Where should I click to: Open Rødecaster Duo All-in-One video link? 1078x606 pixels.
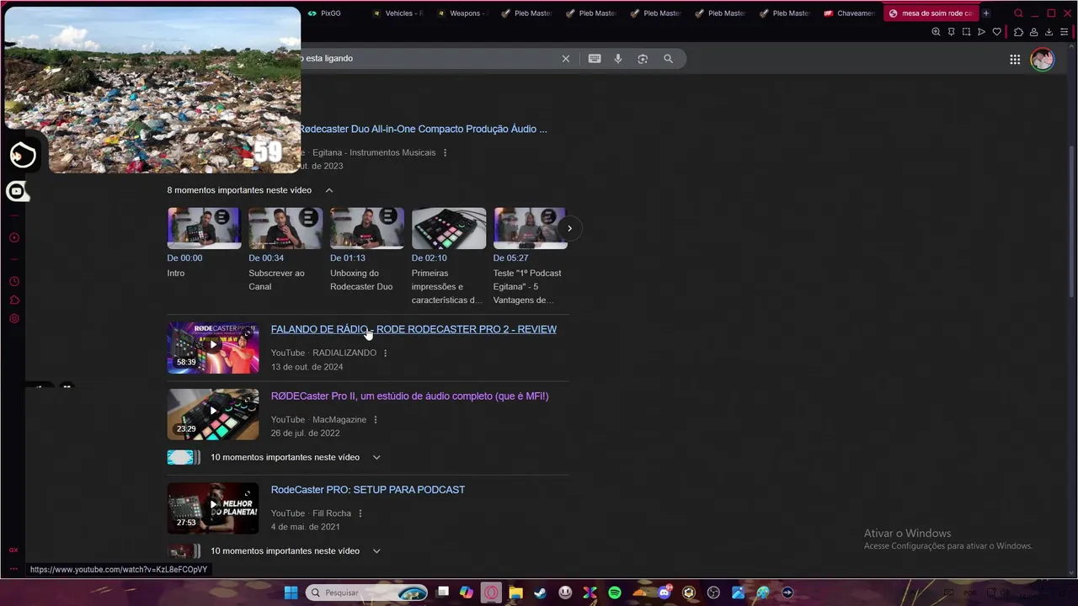[x=423, y=129]
